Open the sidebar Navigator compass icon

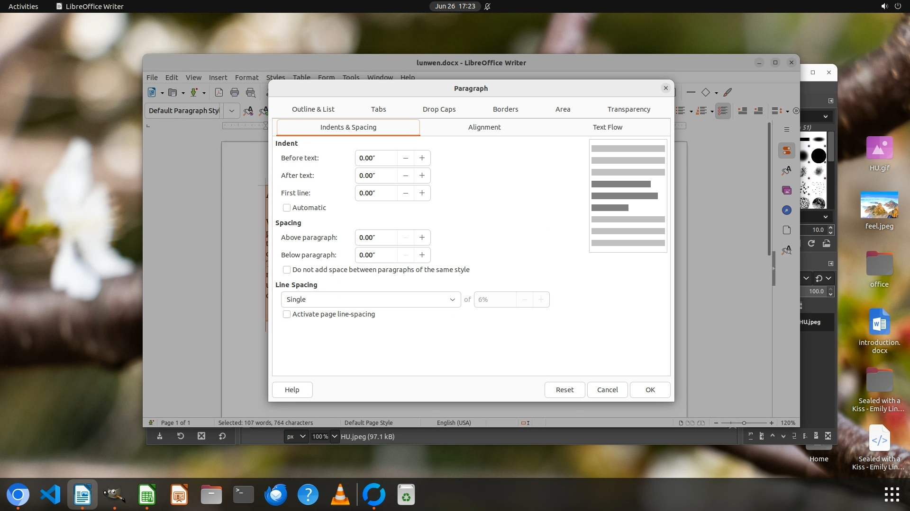[787, 210]
